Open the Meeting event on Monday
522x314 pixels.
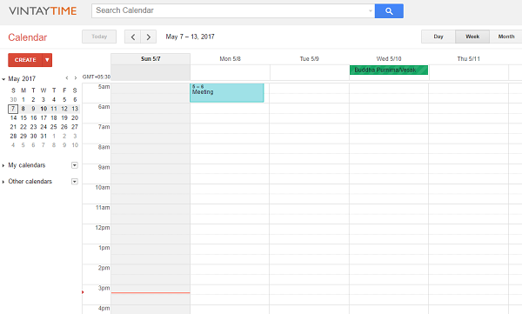(227, 93)
